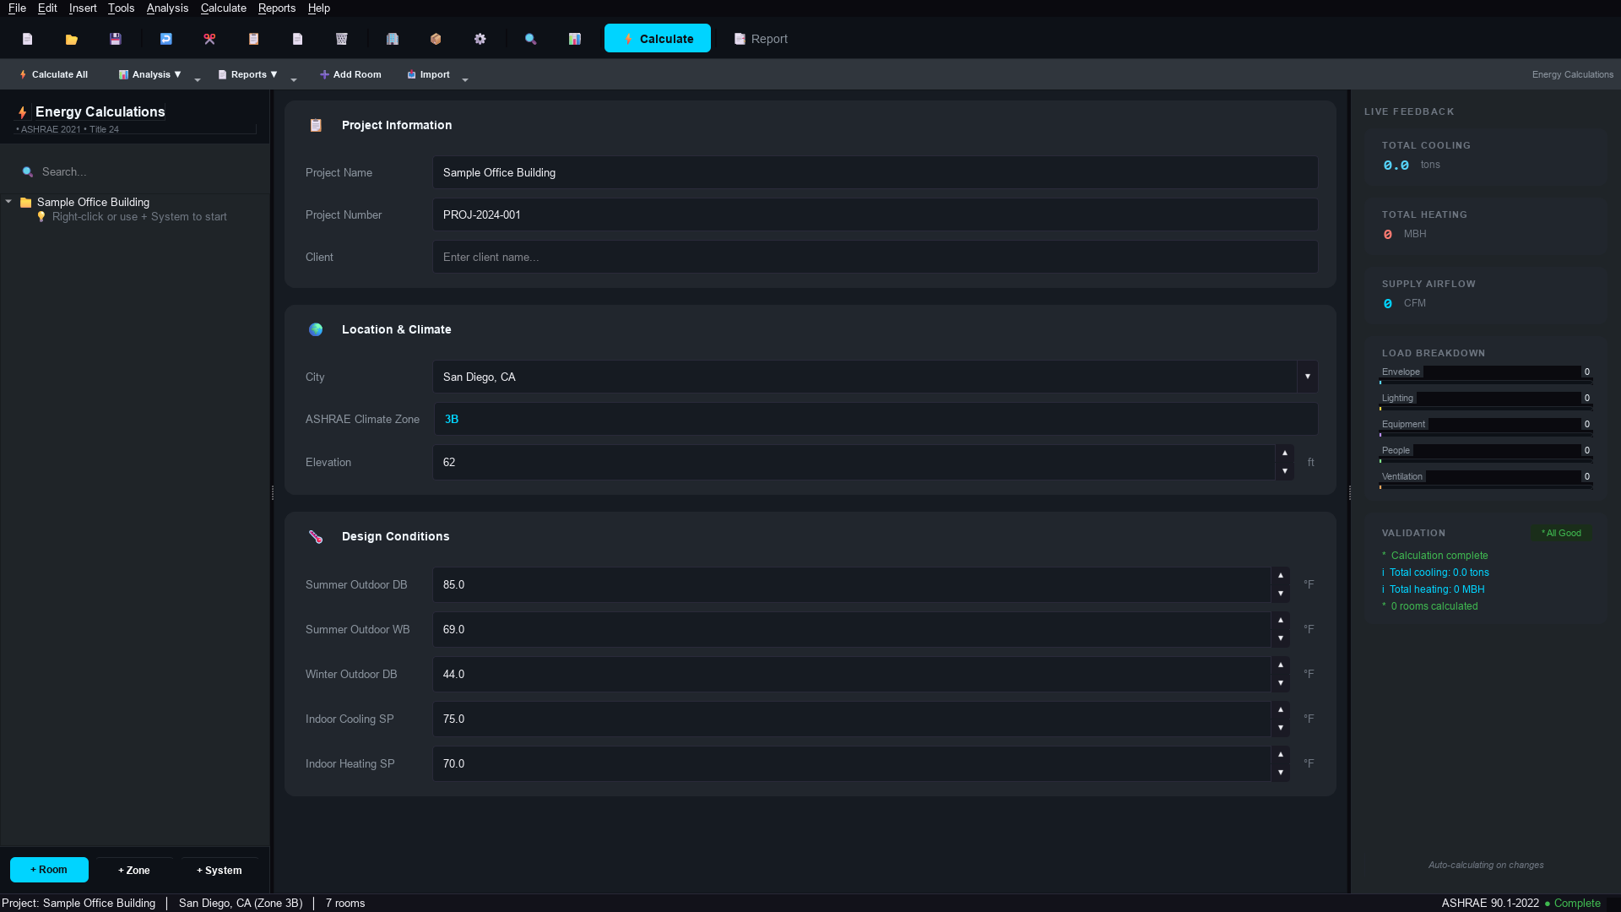
Task: Click the Cut scissors toolbar icon
Action: tap(209, 39)
